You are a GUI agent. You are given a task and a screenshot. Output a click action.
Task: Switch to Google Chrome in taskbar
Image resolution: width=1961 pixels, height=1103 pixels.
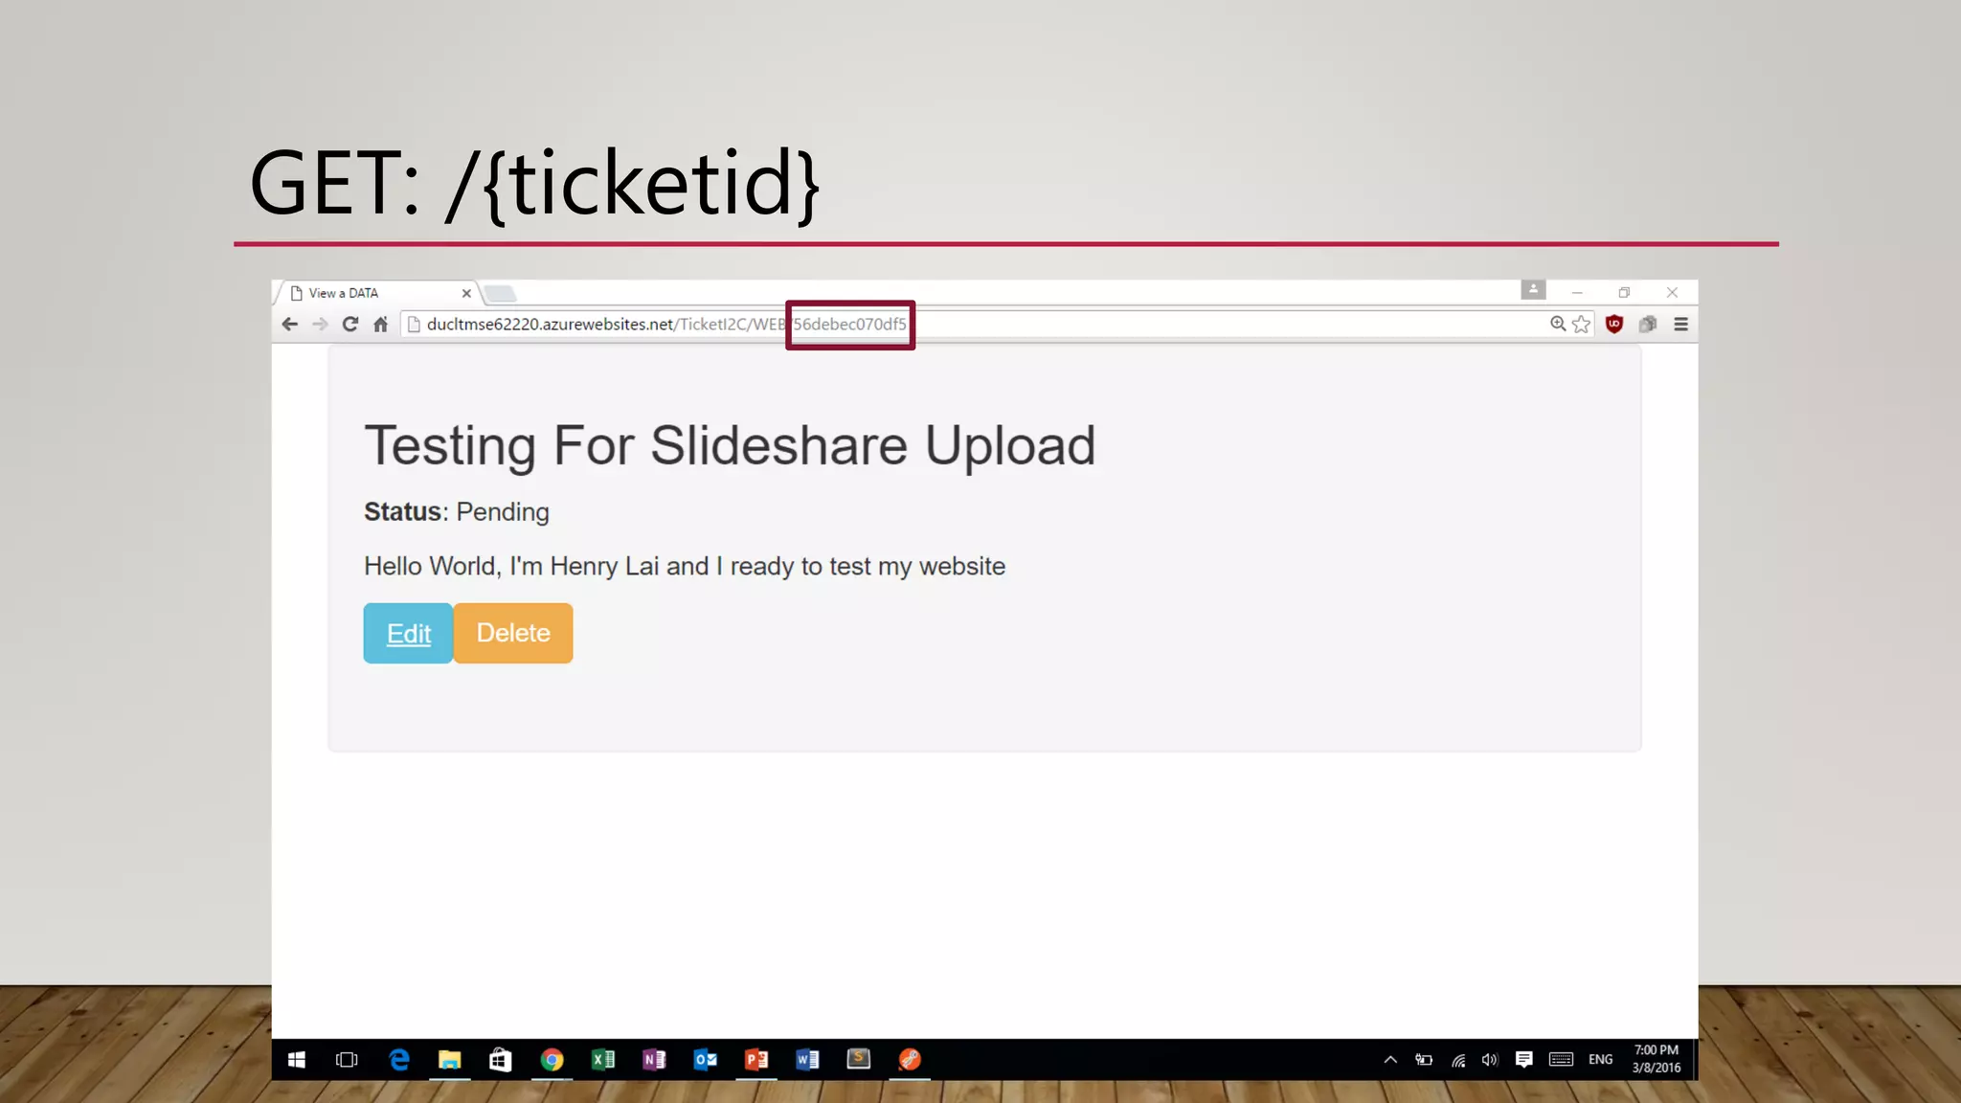552,1059
